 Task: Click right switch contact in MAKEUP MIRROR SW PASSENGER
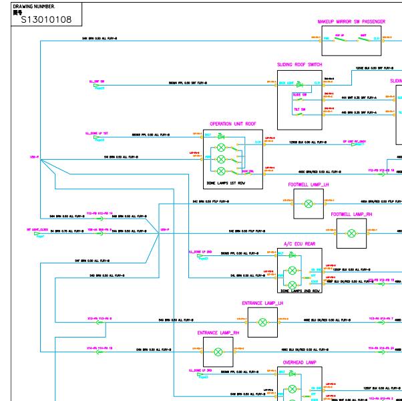tap(364, 40)
